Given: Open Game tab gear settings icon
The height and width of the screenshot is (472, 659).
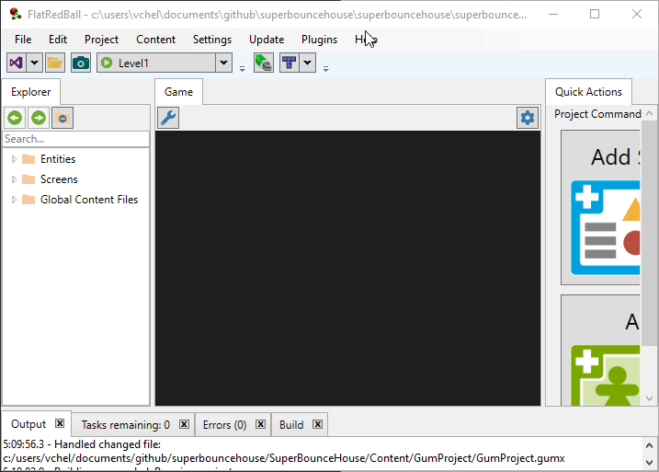Looking at the screenshot, I should click(528, 118).
